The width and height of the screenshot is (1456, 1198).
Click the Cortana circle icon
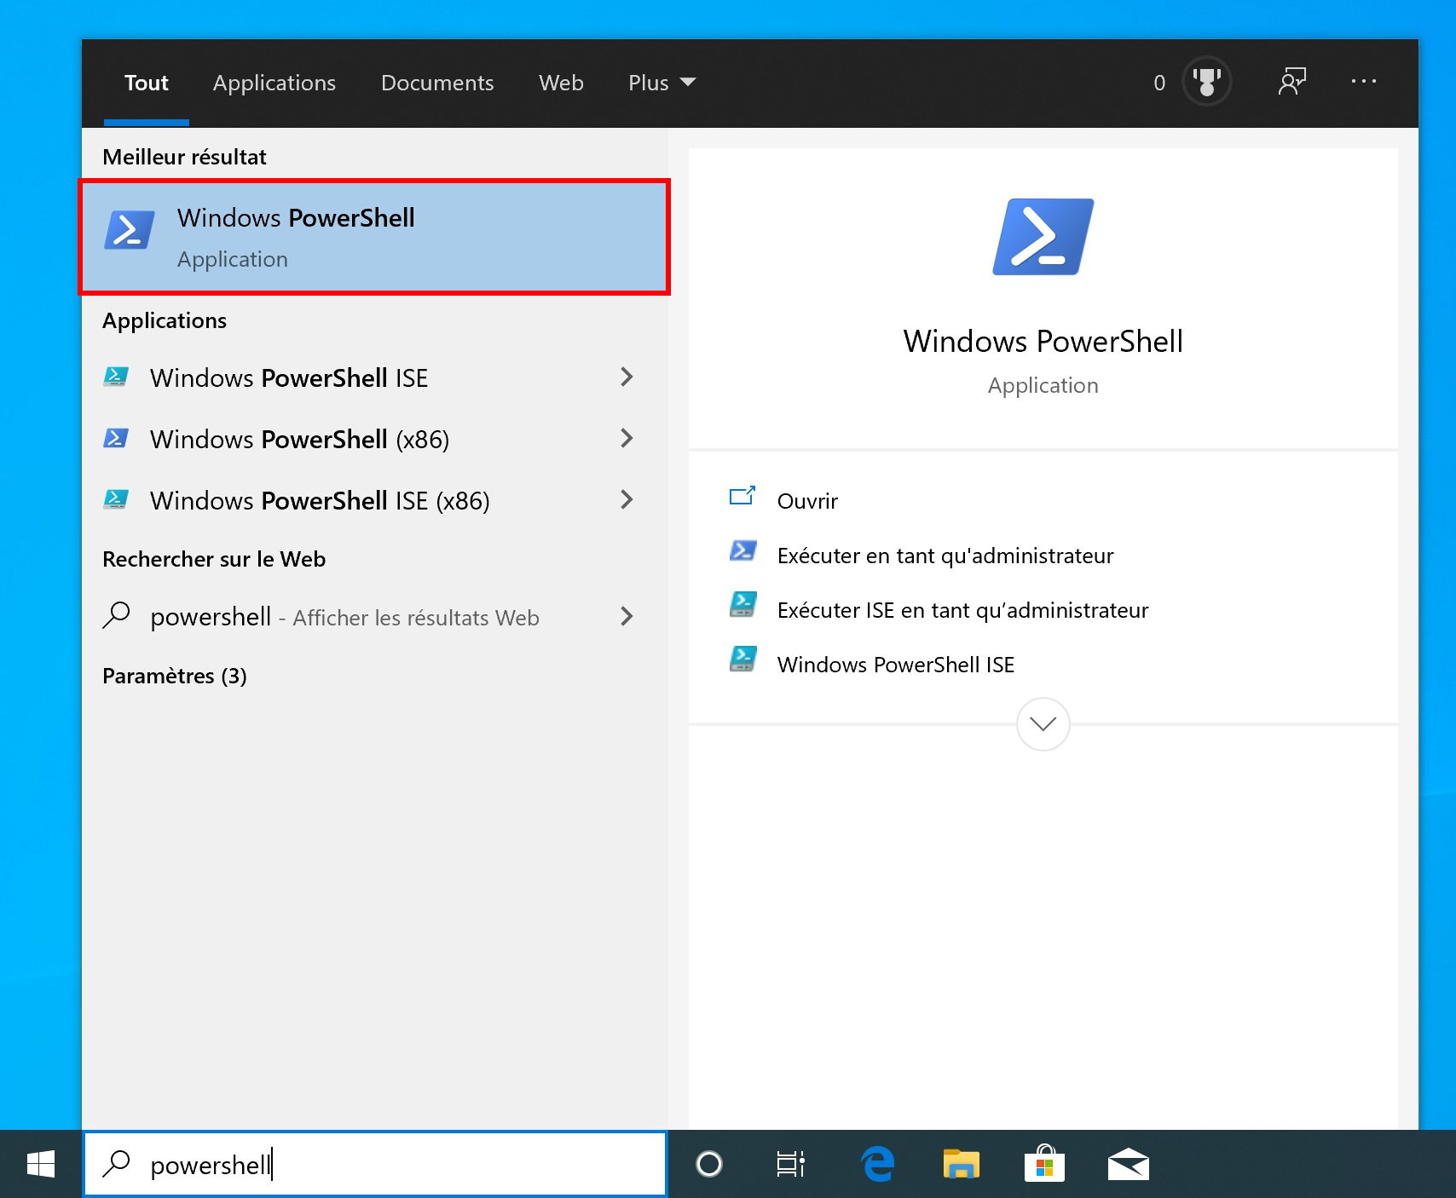tap(709, 1164)
